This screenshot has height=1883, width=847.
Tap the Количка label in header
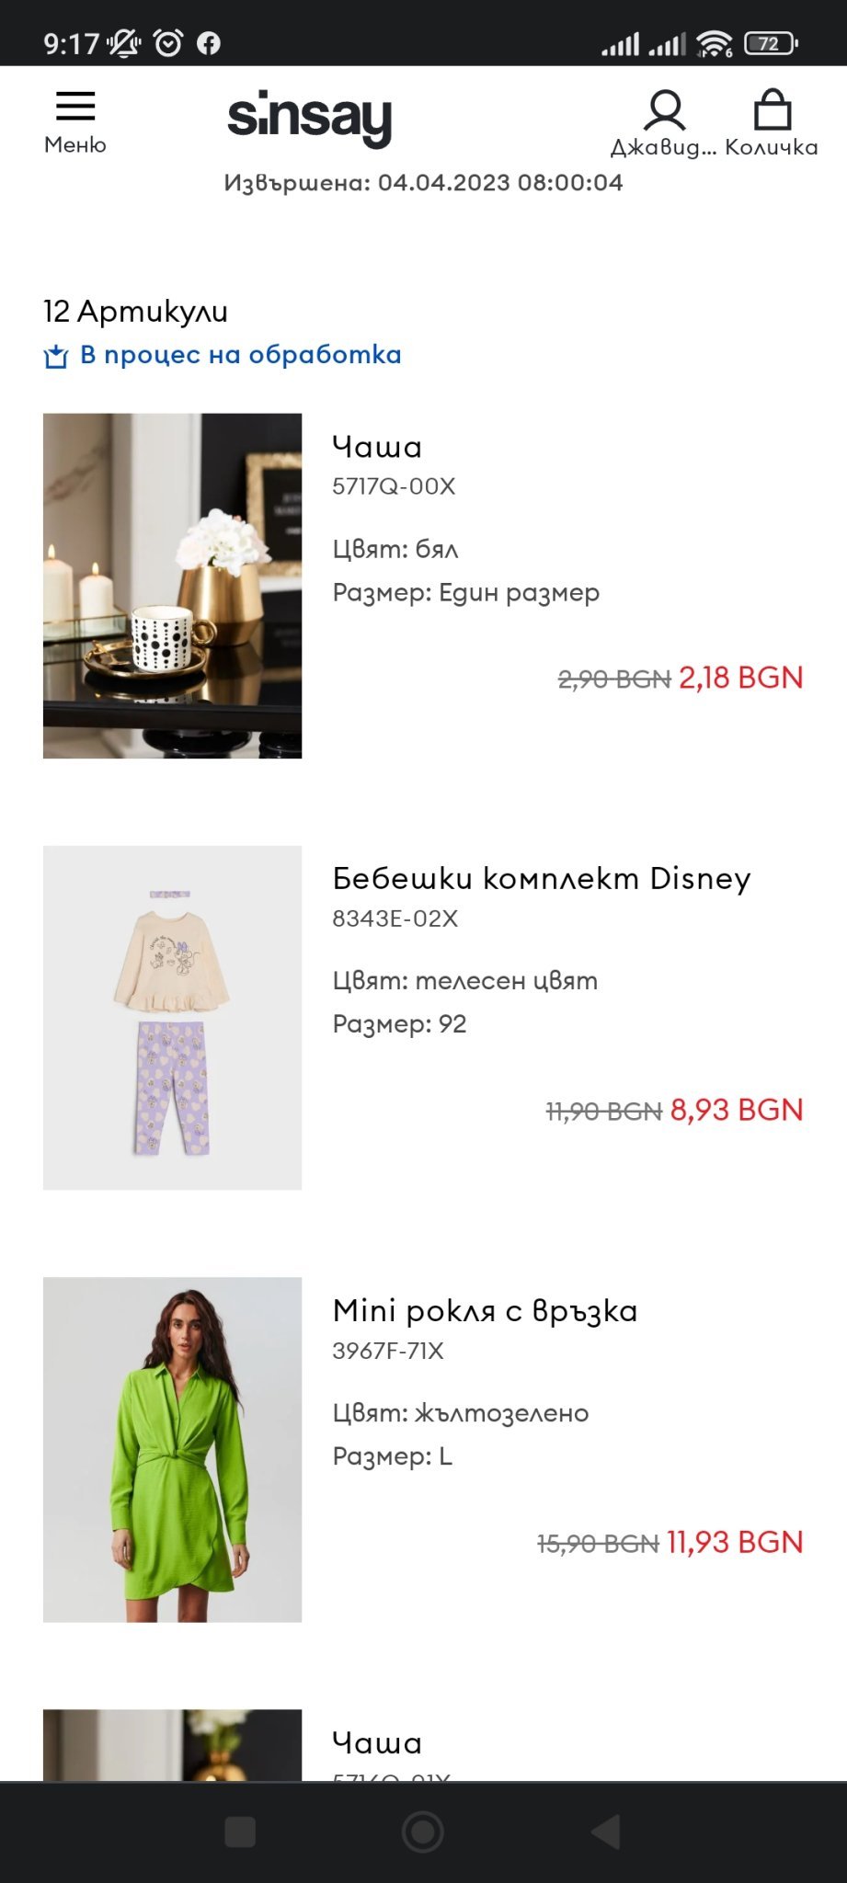pos(772,147)
